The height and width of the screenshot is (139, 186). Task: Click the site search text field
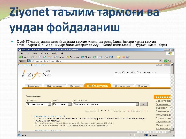click(x=142, y=76)
